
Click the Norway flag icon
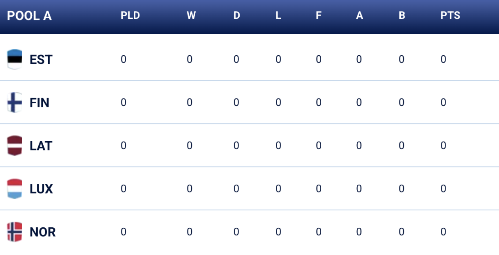pos(15,232)
